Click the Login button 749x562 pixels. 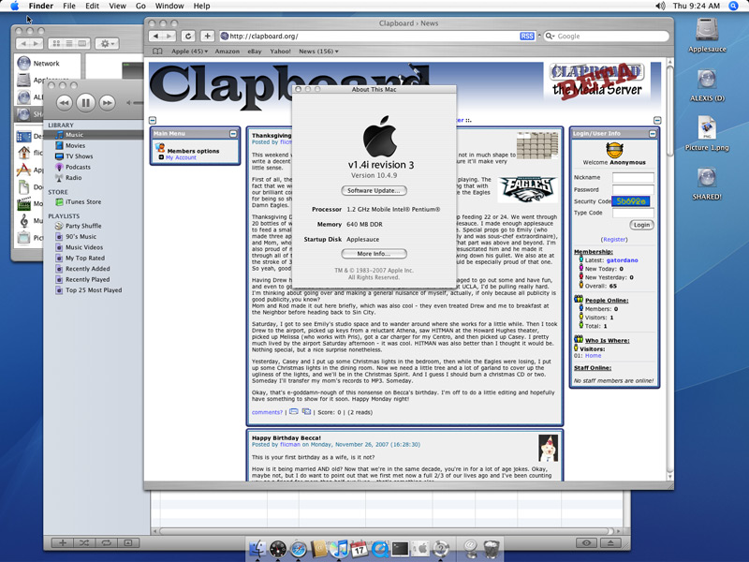coord(641,225)
